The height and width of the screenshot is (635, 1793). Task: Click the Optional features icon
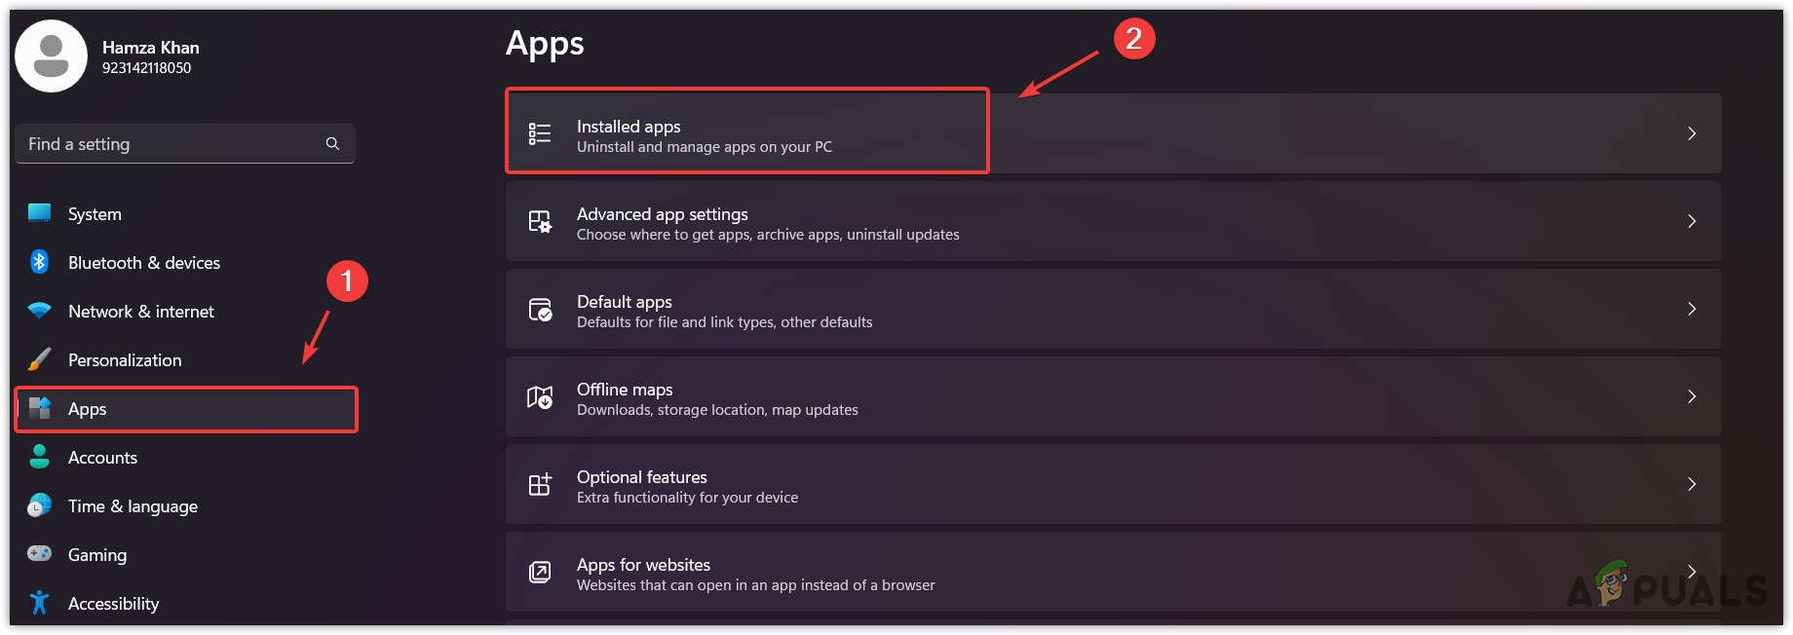click(x=540, y=484)
